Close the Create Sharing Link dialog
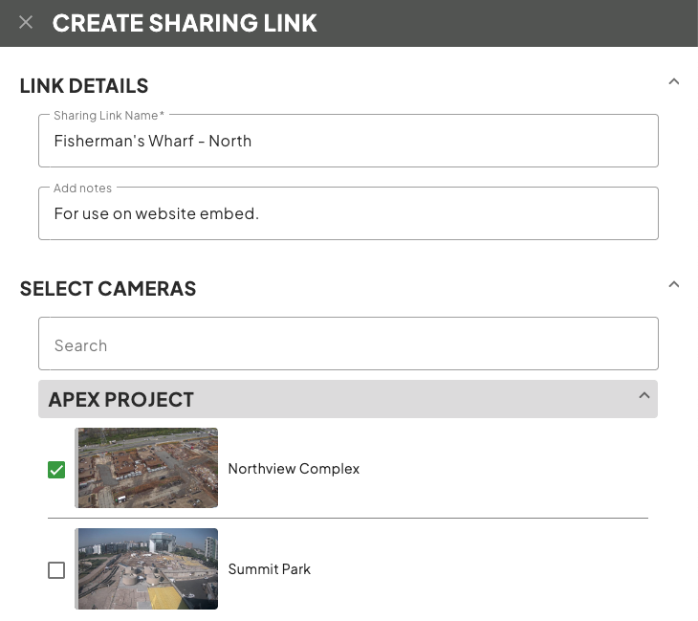 (x=26, y=22)
